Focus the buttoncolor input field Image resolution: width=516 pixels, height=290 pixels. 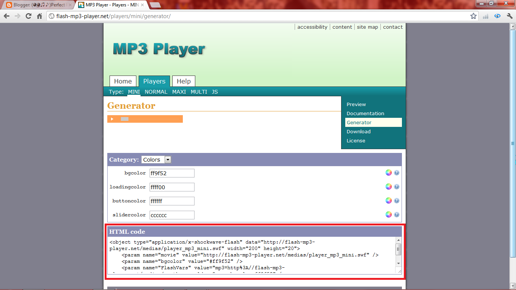pos(172,201)
